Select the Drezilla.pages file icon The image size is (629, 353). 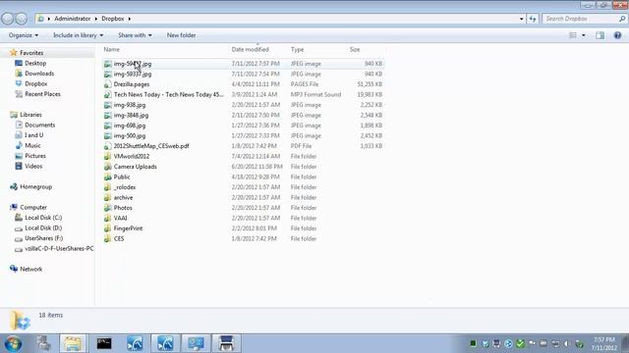coord(107,84)
